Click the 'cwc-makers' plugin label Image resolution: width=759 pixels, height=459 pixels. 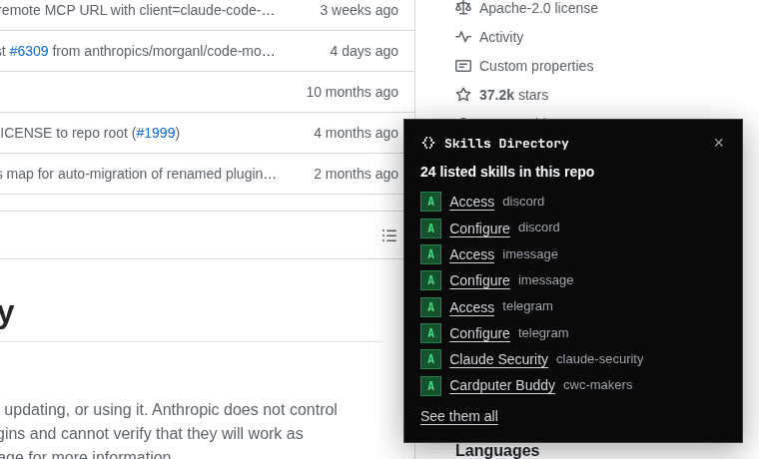click(x=598, y=385)
